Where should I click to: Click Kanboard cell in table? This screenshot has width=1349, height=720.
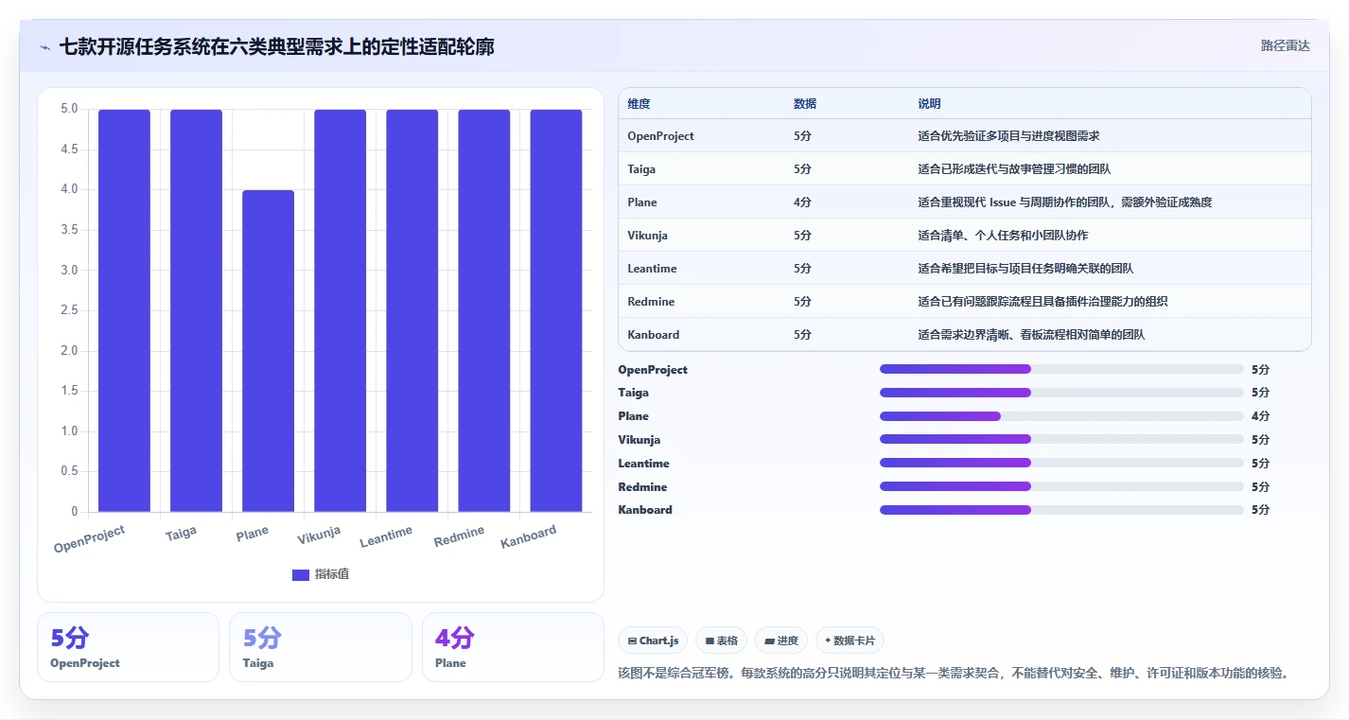pyautogui.click(x=653, y=335)
